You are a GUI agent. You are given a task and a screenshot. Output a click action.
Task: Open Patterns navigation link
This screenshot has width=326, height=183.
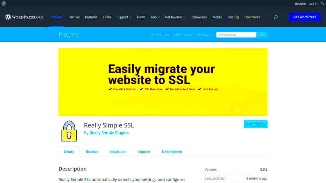coord(91,17)
